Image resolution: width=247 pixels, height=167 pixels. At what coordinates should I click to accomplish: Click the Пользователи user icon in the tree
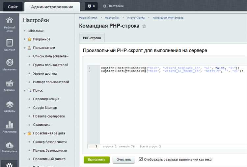[x=29, y=47]
